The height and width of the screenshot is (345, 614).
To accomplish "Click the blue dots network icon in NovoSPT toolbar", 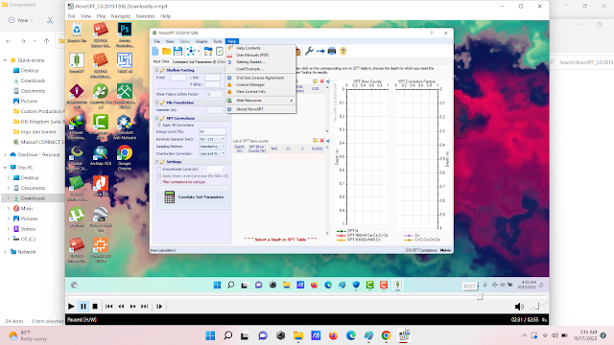I will pos(191,51).
